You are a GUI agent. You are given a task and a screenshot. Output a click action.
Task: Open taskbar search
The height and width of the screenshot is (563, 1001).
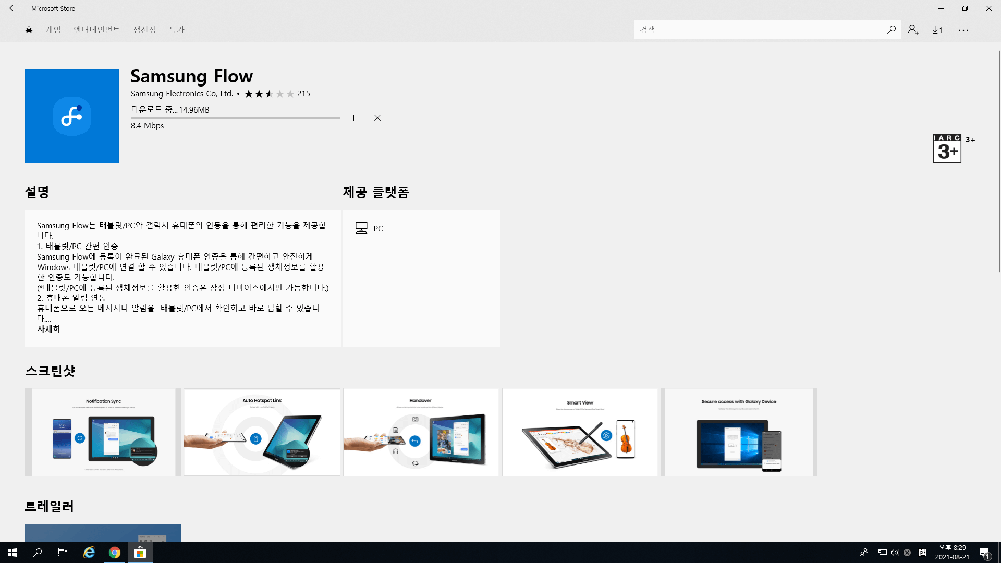pos(38,553)
